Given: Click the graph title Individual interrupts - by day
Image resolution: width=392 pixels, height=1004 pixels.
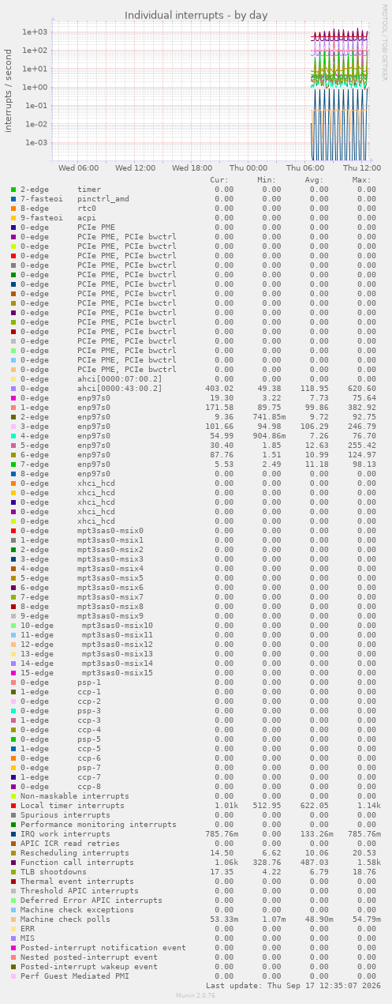Looking at the screenshot, I should pyautogui.click(x=196, y=15).
